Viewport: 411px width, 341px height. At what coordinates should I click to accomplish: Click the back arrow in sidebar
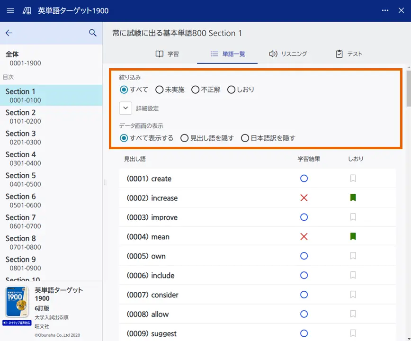9,33
